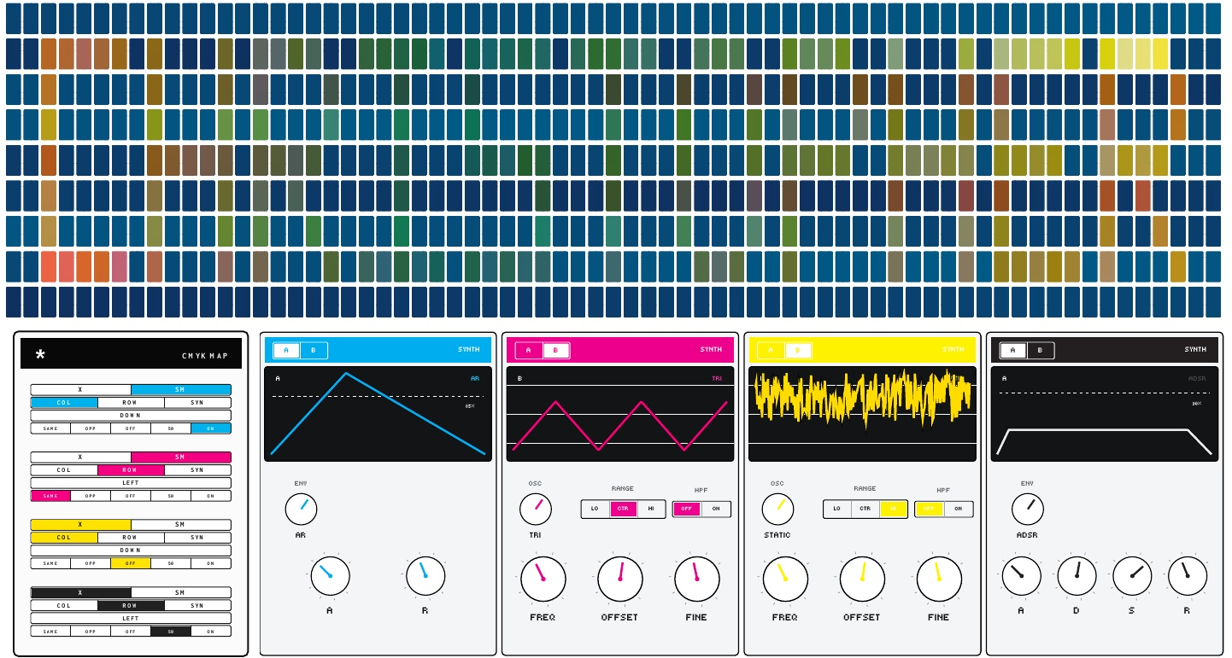Switch yellow synth to tab A
The width and height of the screenshot is (1232, 658).
pos(771,350)
